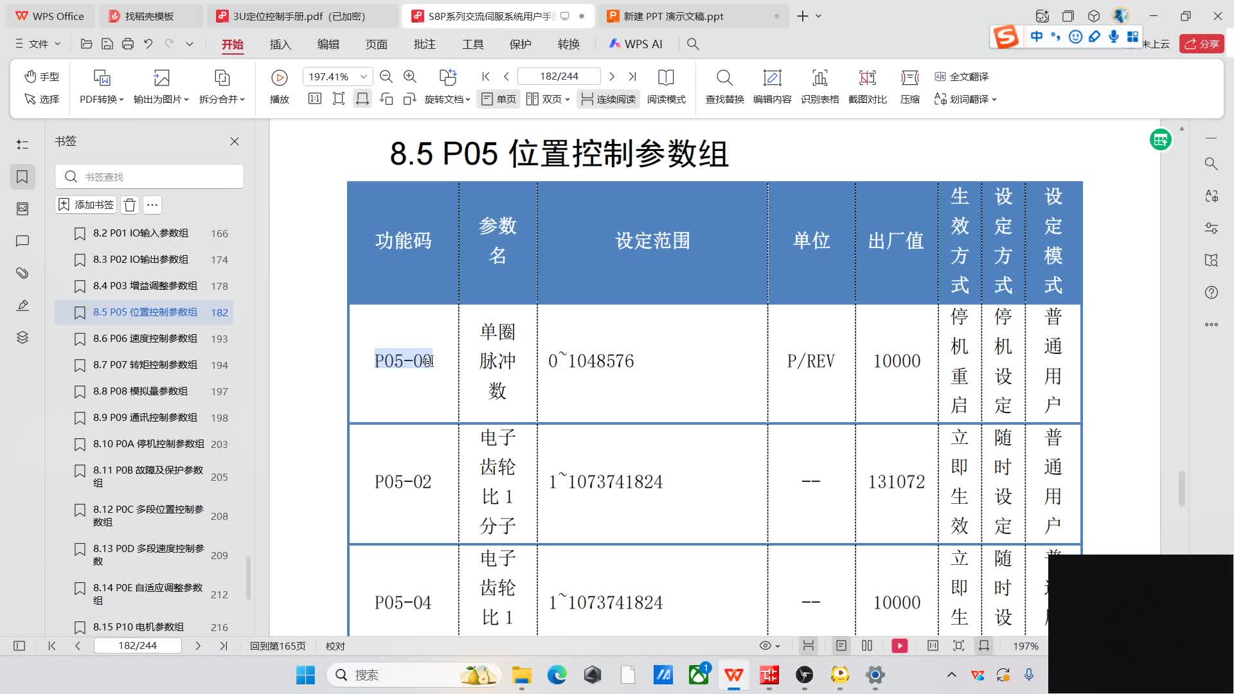Toggle 阅读模式 reading mode

[666, 87]
